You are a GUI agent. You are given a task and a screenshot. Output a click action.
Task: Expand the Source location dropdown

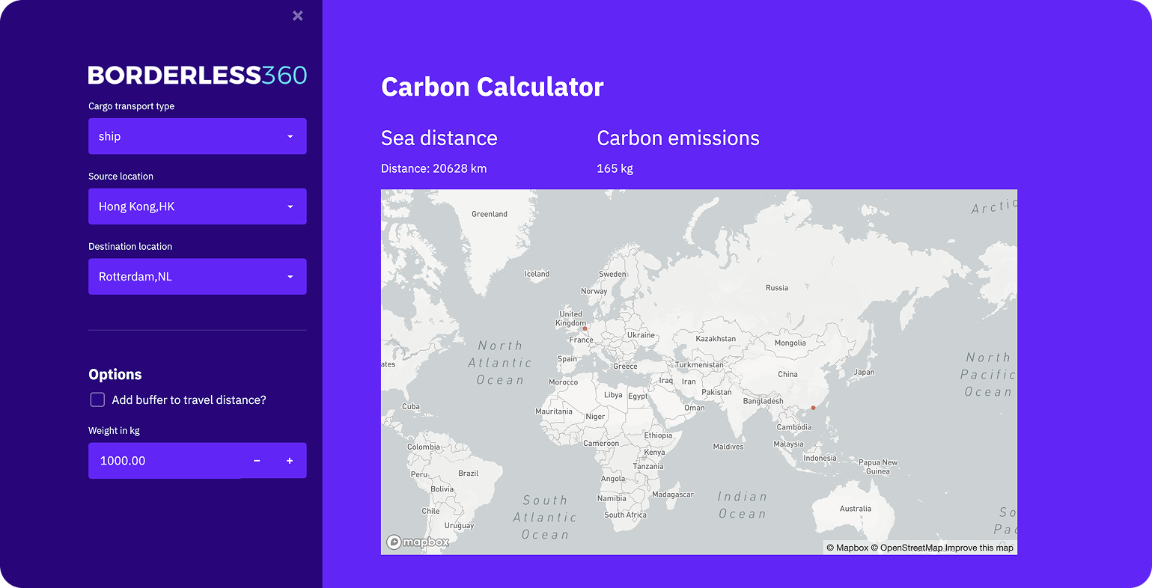pyautogui.click(x=198, y=206)
